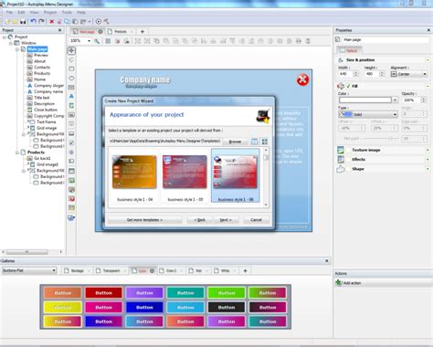Click the gear icon on Main page tab
Viewport: 433px width, 347px height.
coord(100,32)
